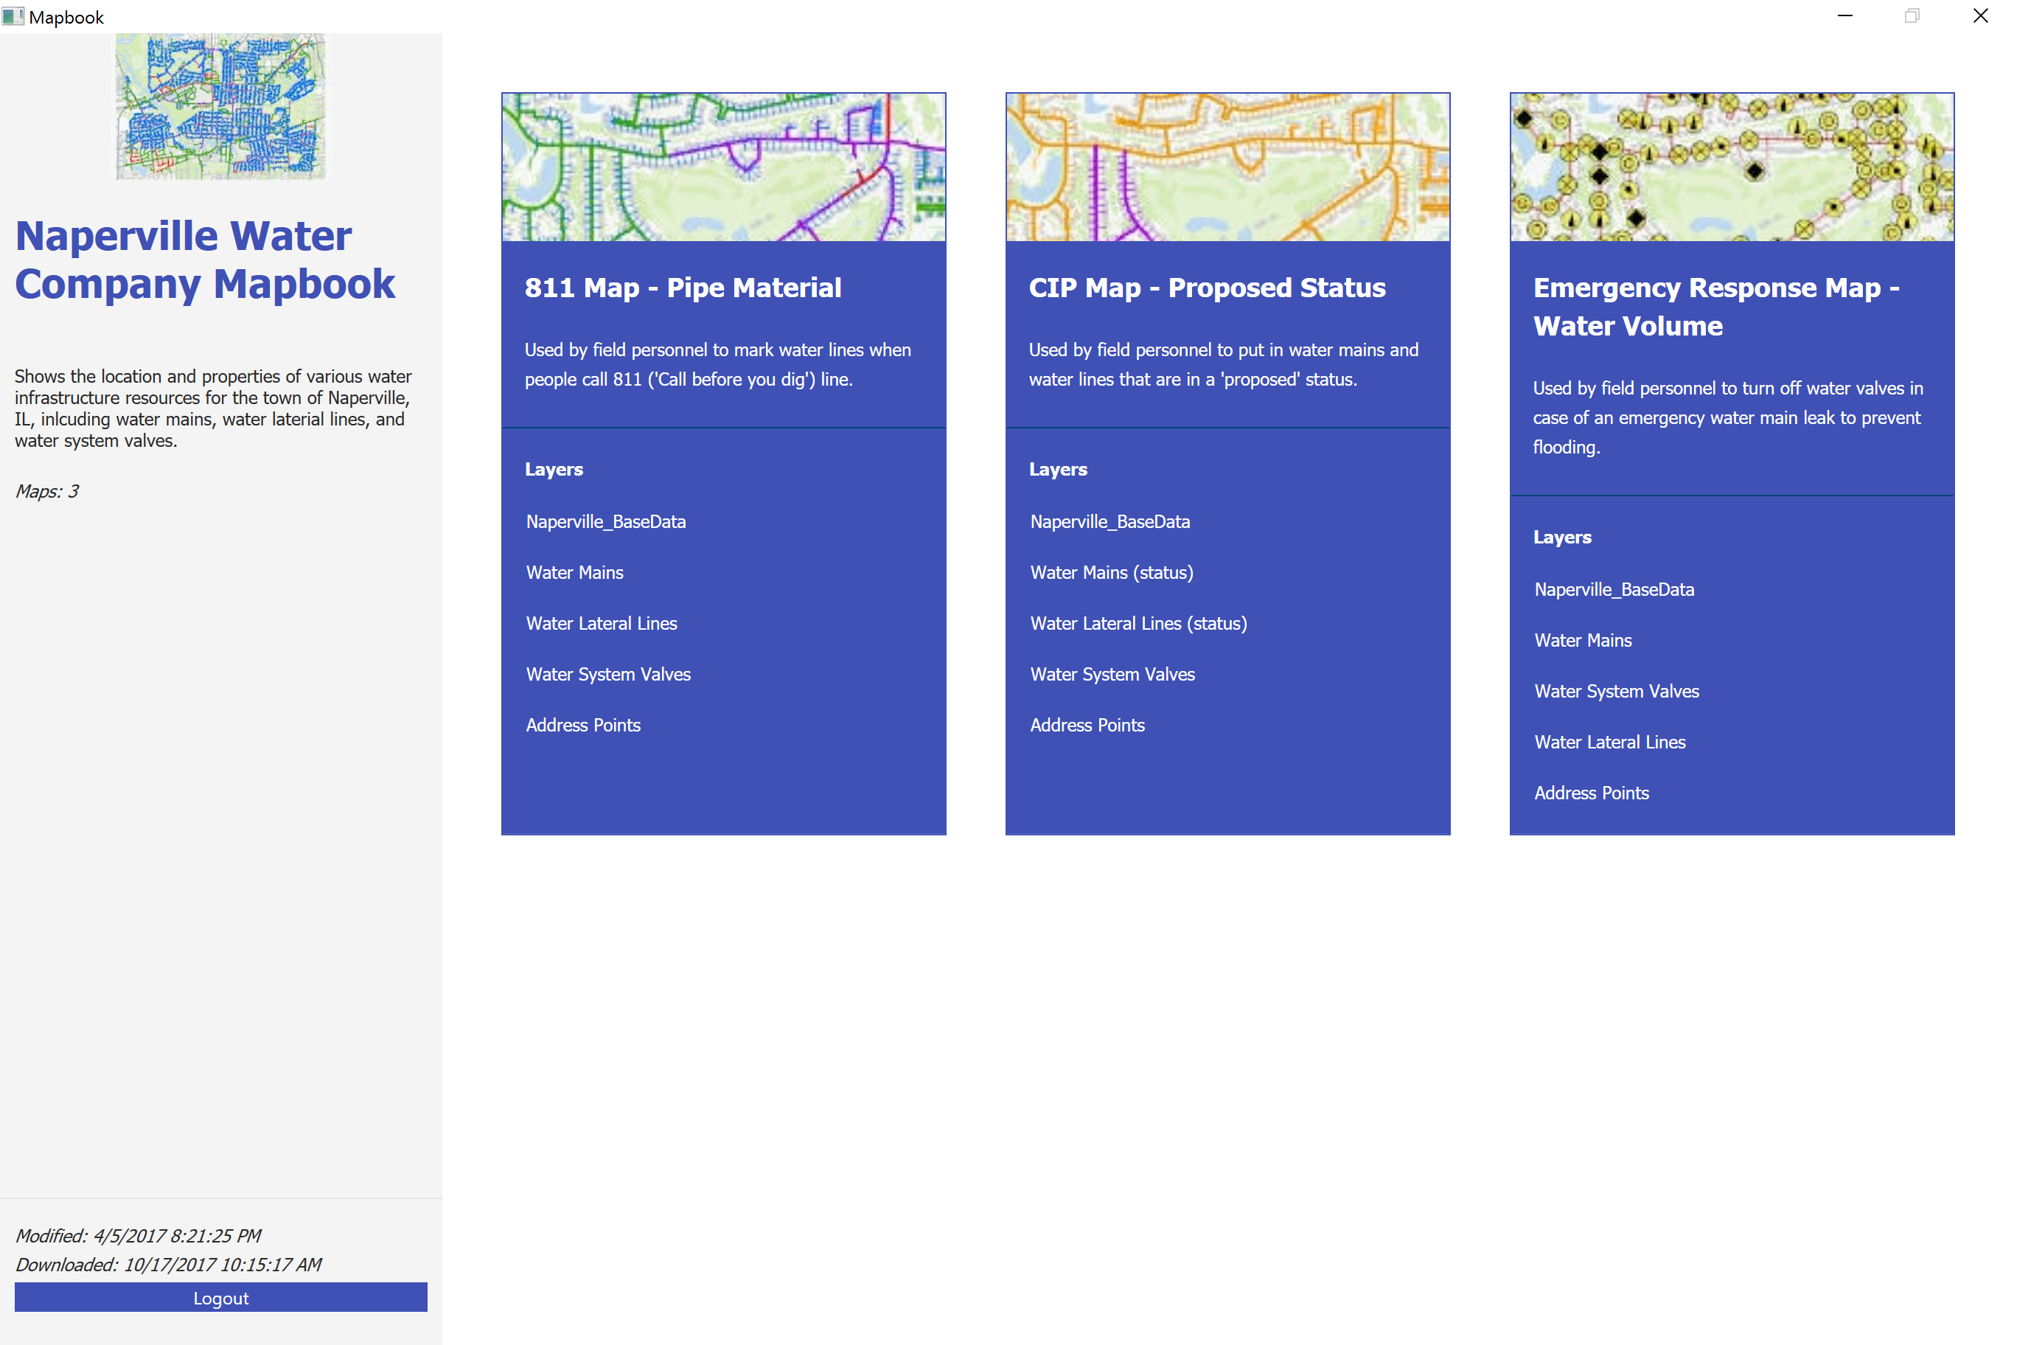Viewport: 2017px width, 1345px height.
Task: Toggle visibility of Water Lateral Lines status in CIP Map
Action: (1138, 623)
